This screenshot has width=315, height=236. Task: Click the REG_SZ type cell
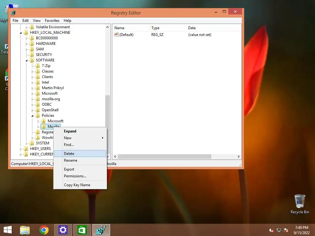[157, 35]
